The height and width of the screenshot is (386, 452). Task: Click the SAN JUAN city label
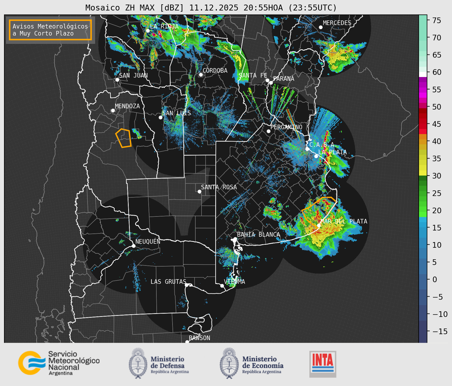pyautogui.click(x=133, y=75)
